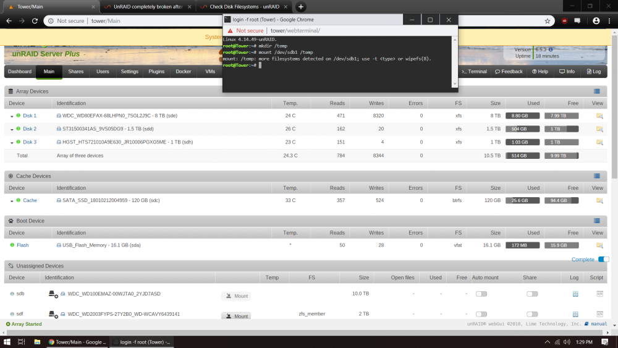Screen dimensions: 618x348
Task: Browse Disk 1 contents via View icon
Action: tap(599, 116)
